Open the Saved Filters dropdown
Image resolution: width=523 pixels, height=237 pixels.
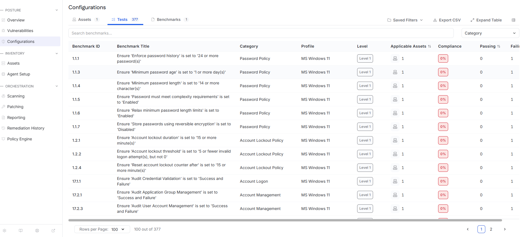pos(405,20)
